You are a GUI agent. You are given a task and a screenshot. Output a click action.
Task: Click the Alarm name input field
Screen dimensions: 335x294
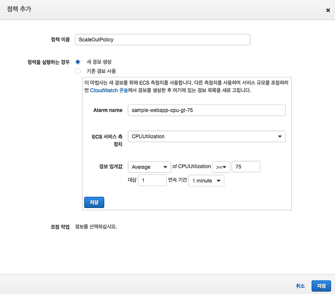coord(207,110)
